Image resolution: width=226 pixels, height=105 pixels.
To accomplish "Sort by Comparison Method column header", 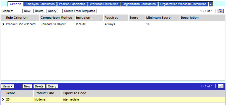I will (57, 18).
